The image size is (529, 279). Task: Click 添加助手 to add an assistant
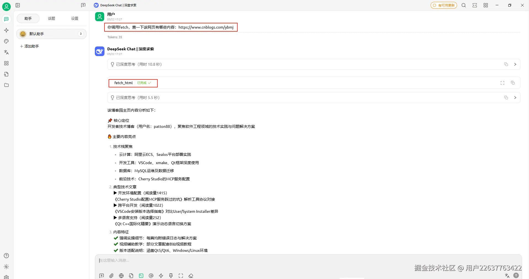pyautogui.click(x=29, y=46)
